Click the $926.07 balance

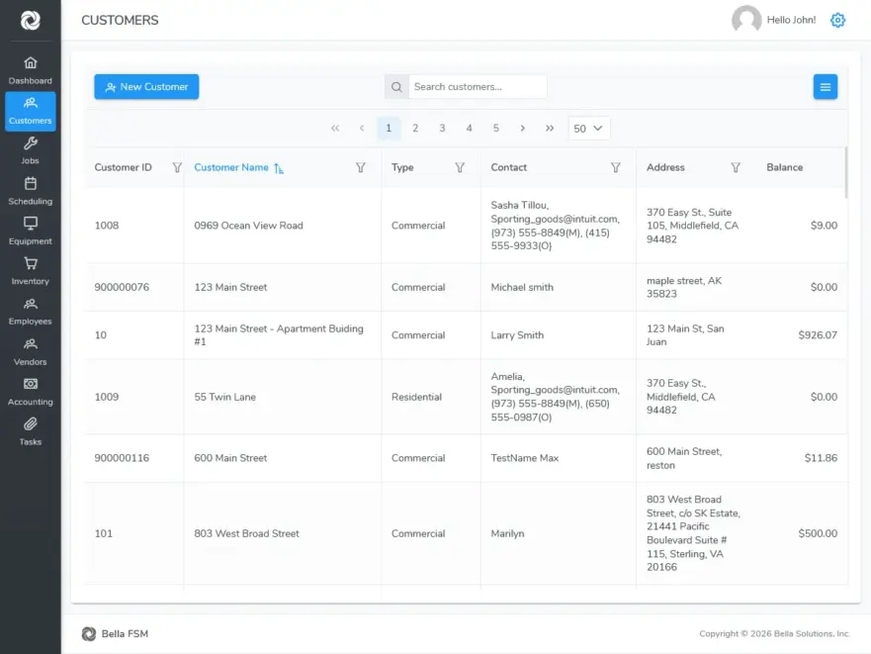[818, 334]
